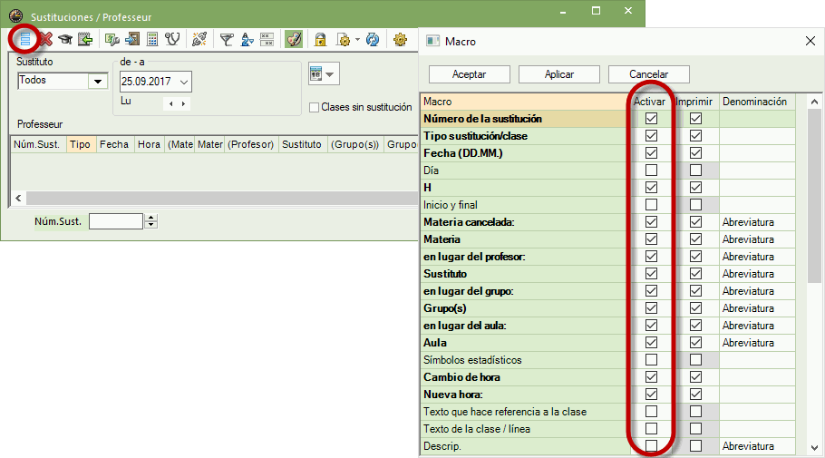The width and height of the screenshot is (825, 458).
Task: Click the A-Z sort icon
Action: click(247, 40)
